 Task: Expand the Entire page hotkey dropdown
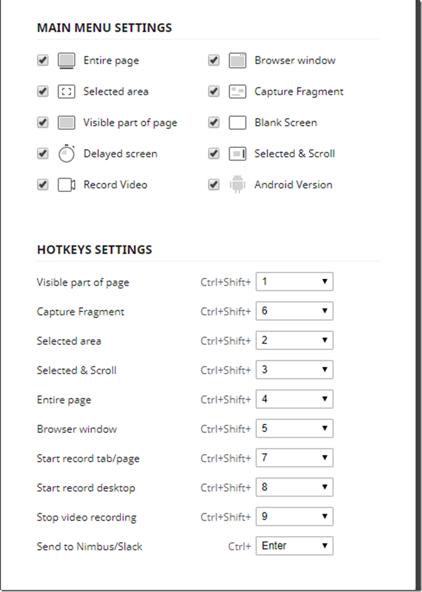tap(294, 399)
